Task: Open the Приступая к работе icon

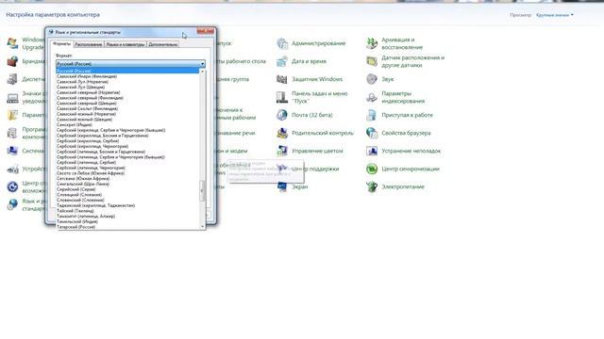Action: pyautogui.click(x=372, y=115)
